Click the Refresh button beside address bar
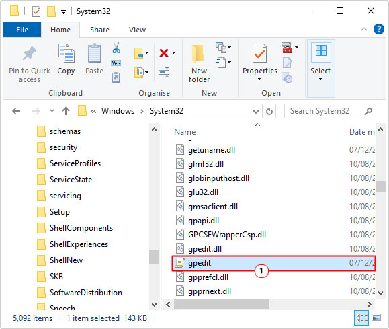This screenshot has width=389, height=329. [269, 111]
